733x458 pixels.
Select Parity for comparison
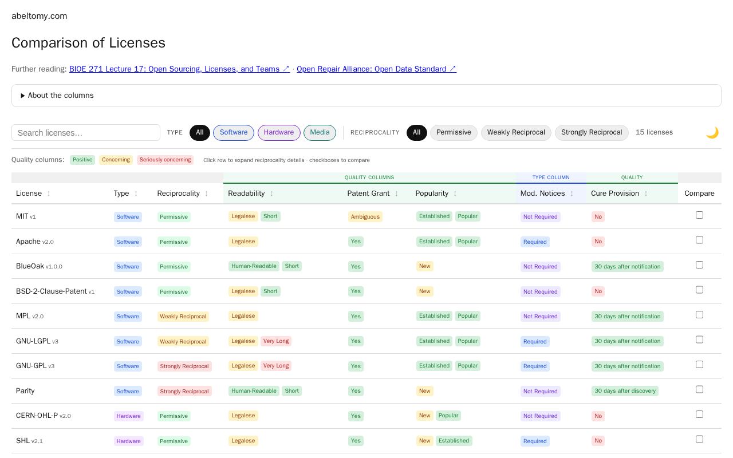tap(699, 389)
